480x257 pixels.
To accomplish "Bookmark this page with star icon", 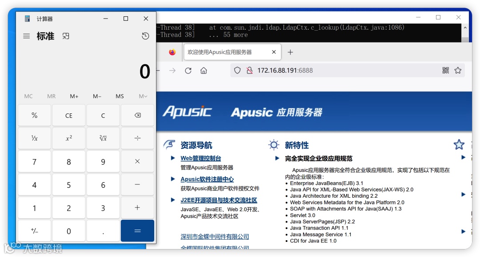I will (x=458, y=70).
